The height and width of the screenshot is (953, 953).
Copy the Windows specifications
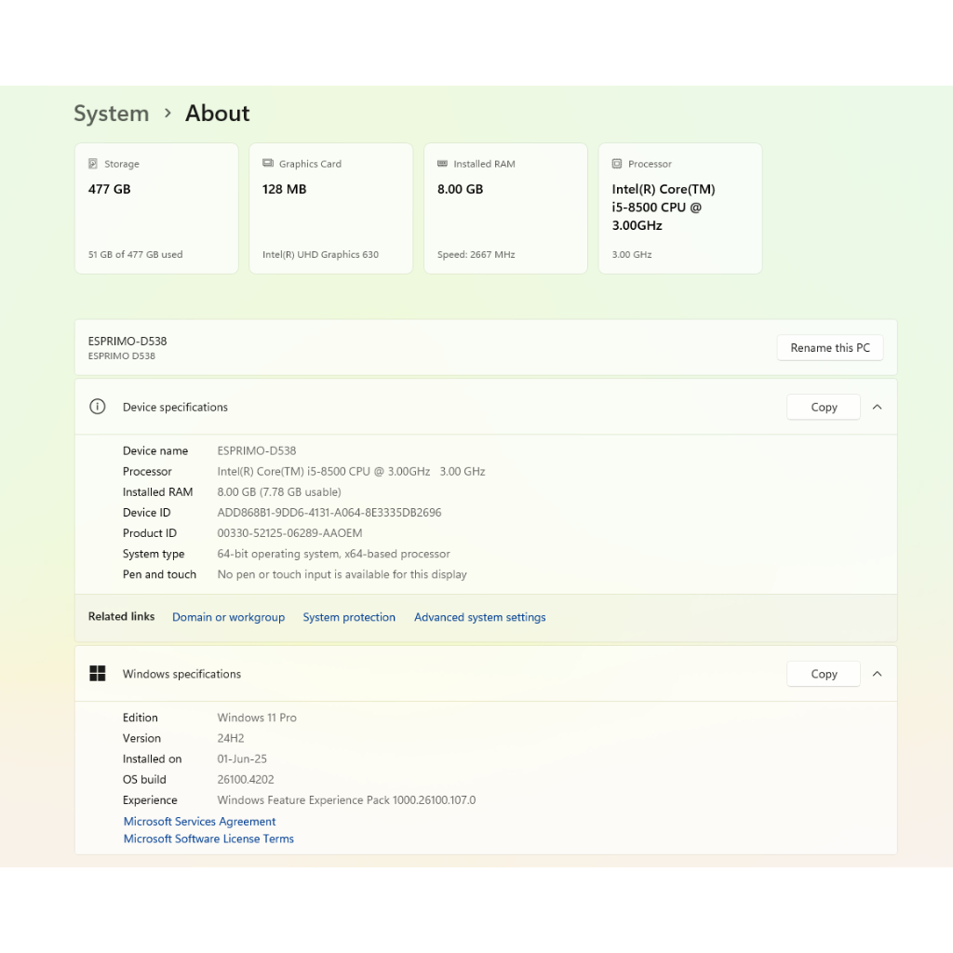pyautogui.click(x=824, y=674)
